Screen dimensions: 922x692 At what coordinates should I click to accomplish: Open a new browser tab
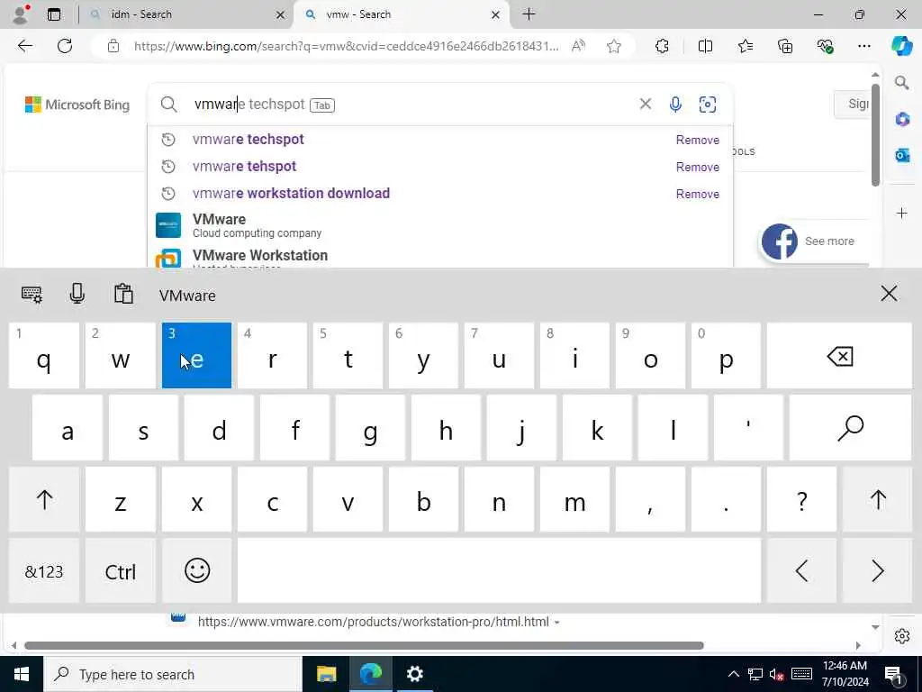[529, 14]
